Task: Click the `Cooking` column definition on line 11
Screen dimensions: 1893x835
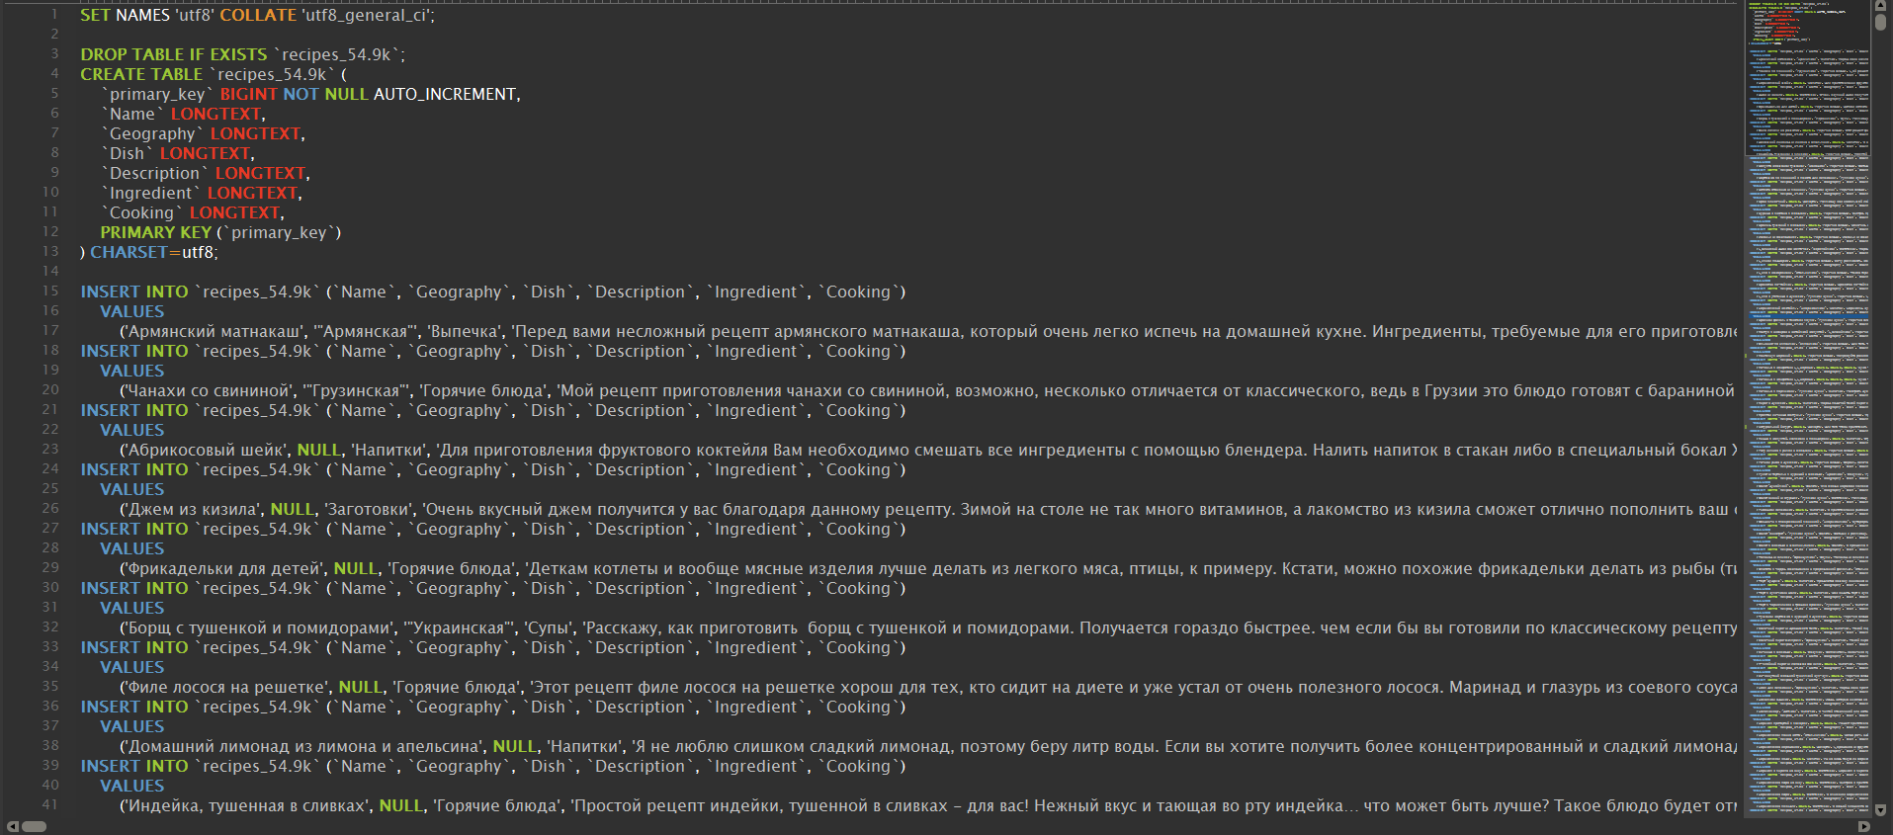Action: click(x=193, y=212)
